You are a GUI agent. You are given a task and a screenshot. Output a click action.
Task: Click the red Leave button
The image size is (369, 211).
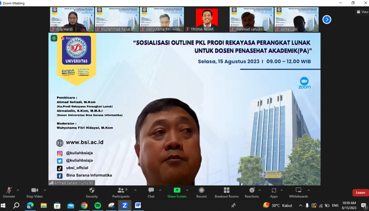(x=361, y=192)
